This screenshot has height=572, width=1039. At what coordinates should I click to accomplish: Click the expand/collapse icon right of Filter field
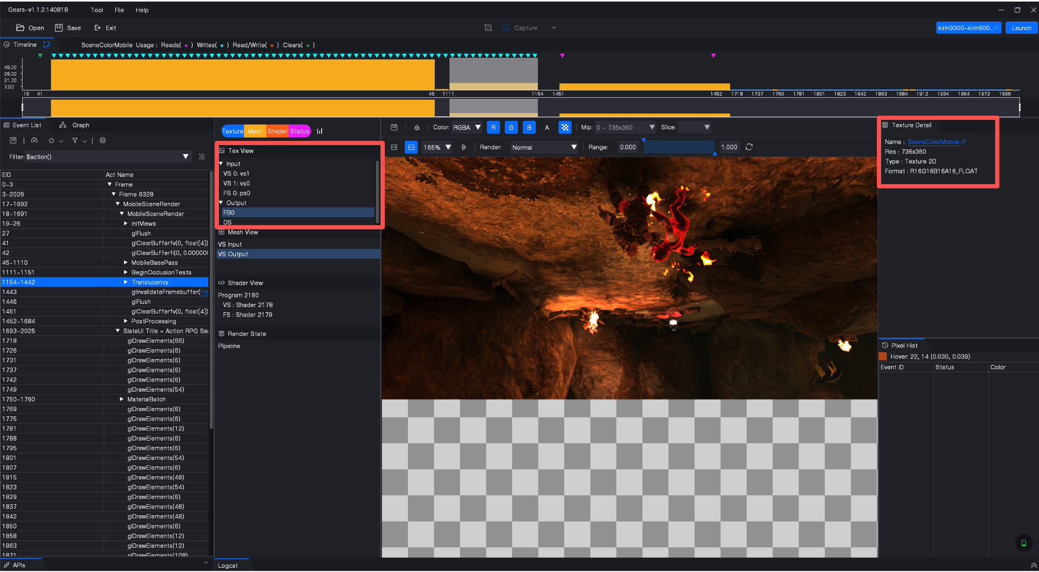[x=202, y=157]
